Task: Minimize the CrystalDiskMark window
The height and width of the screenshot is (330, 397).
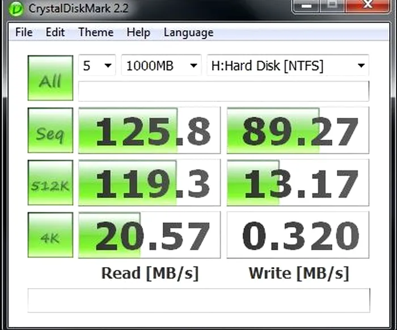Action: pyautogui.click(x=306, y=6)
